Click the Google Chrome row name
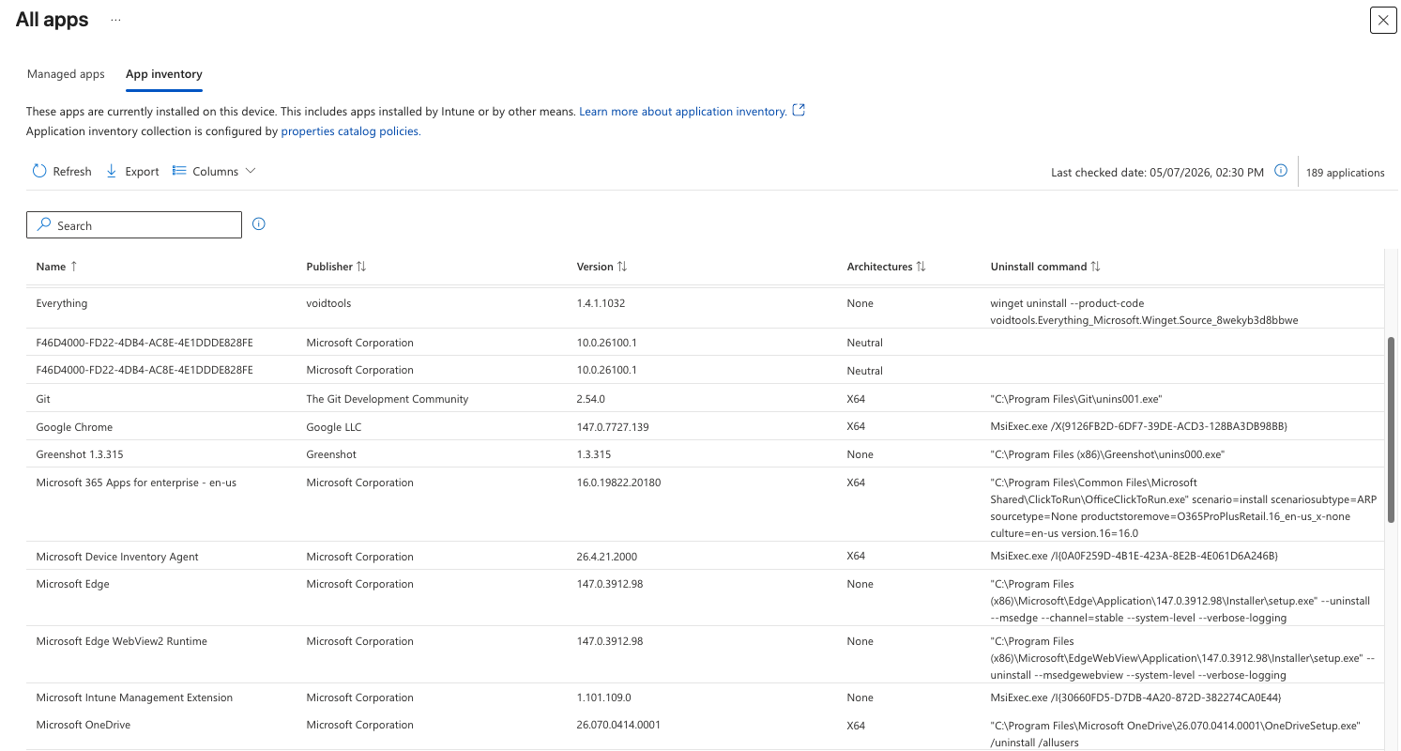This screenshot has width=1401, height=751. (74, 427)
